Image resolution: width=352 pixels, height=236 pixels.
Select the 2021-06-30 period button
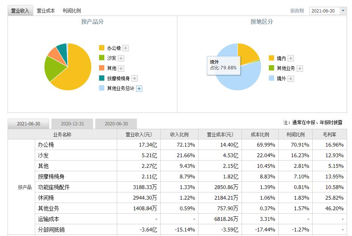pos(29,123)
